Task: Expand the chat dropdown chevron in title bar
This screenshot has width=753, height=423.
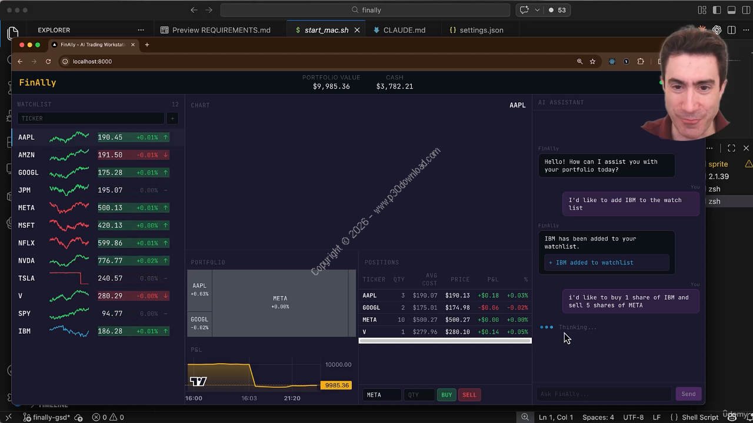Action: tap(537, 10)
